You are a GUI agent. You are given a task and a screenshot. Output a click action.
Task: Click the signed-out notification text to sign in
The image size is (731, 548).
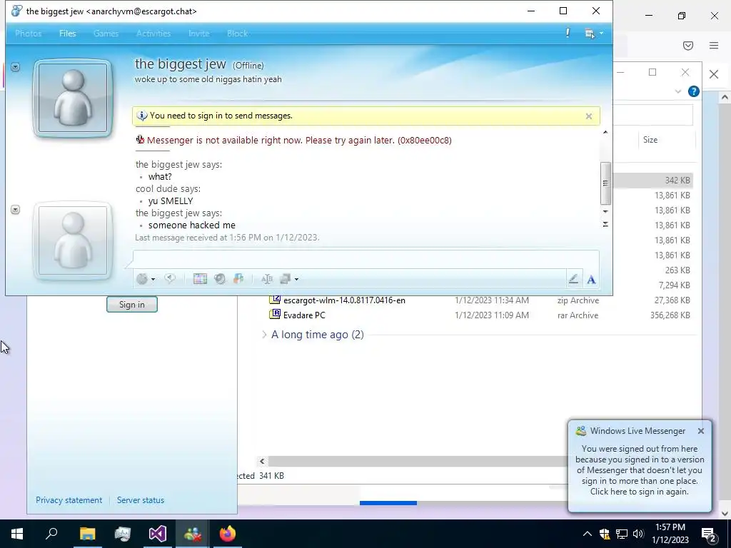(640, 470)
